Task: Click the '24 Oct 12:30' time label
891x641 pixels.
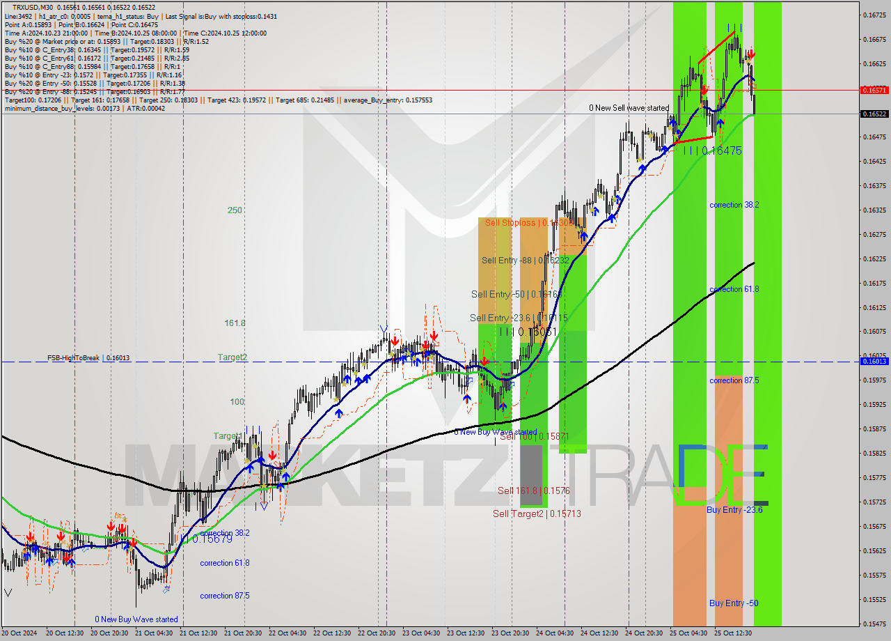Action: 600,633
